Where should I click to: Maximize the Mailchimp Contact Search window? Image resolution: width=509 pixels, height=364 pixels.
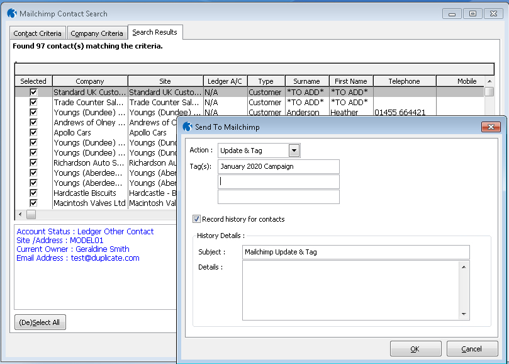click(x=473, y=14)
